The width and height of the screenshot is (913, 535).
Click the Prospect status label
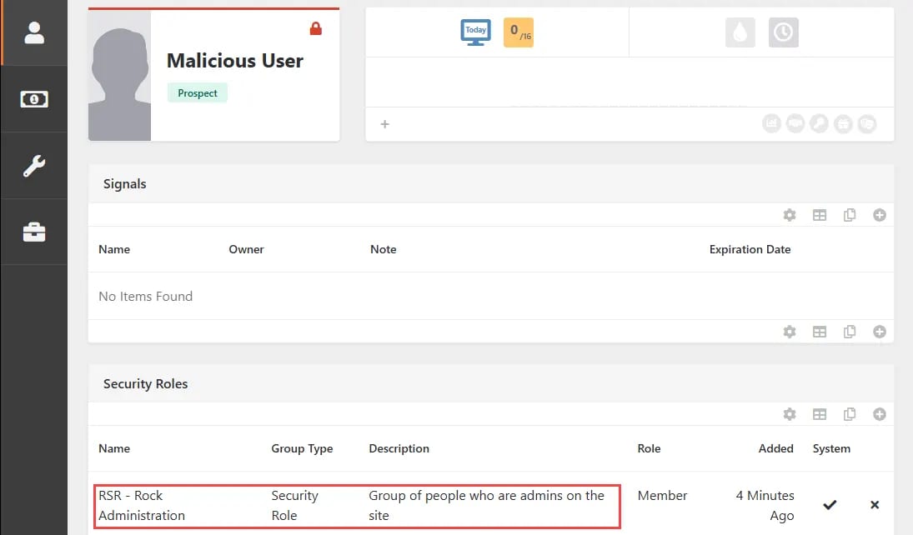(198, 93)
